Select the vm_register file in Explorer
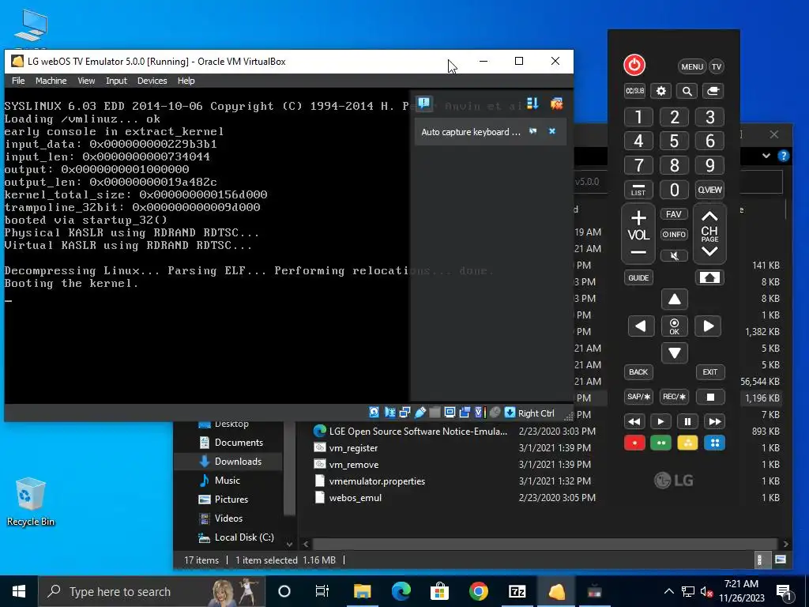 pos(353,448)
